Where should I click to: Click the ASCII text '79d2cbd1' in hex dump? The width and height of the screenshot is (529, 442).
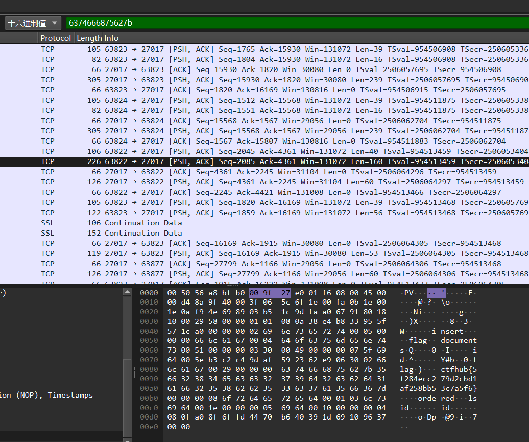pyautogui.click(x=459, y=379)
